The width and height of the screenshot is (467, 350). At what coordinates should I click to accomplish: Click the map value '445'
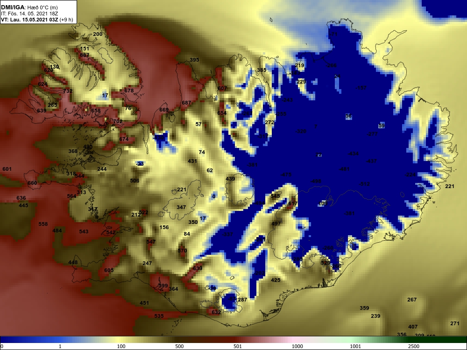coord(23,205)
